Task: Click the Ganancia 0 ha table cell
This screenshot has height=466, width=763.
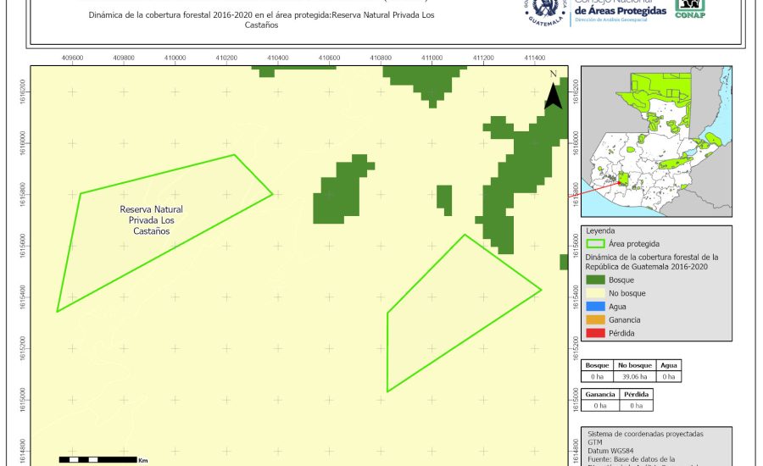Action: pos(600,406)
